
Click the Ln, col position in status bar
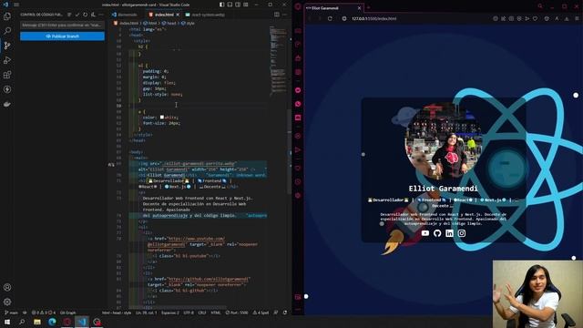(x=146, y=313)
